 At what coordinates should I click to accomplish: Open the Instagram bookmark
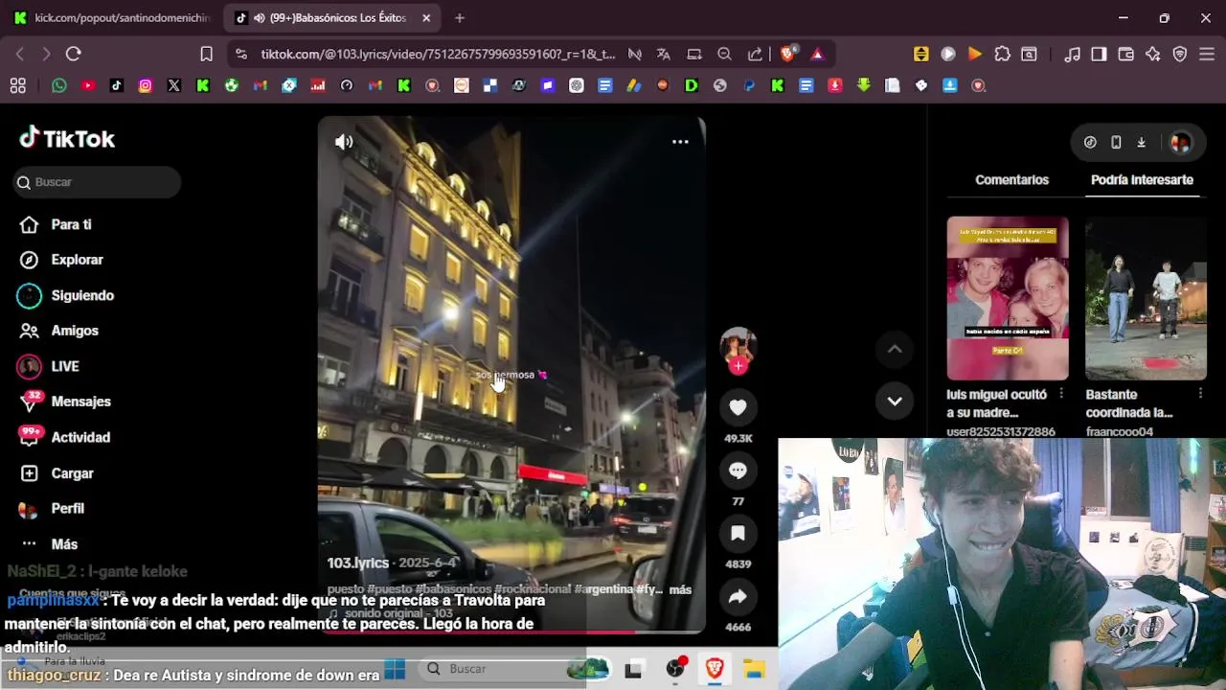click(146, 85)
